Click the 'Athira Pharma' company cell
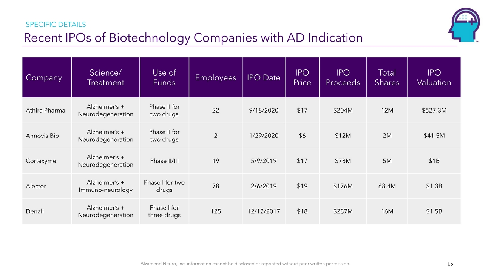The image size is (491, 276). 45,110
